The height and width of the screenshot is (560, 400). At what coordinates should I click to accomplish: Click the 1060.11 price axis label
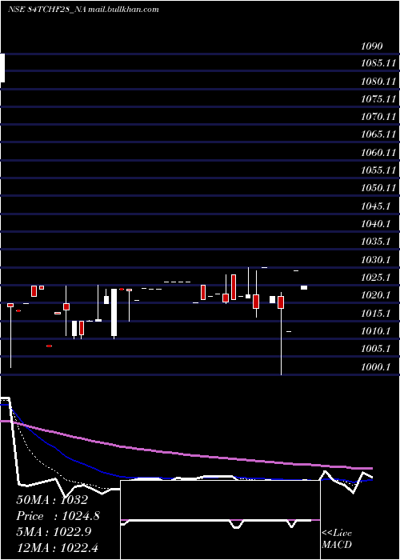[378, 153]
